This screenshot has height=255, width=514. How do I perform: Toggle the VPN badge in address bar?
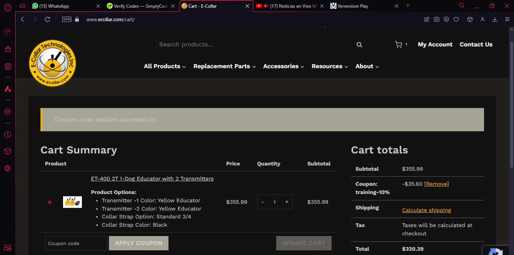click(x=67, y=19)
